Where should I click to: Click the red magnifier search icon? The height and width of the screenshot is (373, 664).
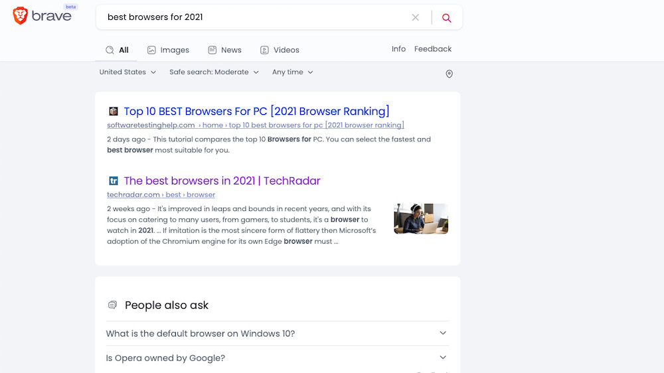pyautogui.click(x=446, y=18)
